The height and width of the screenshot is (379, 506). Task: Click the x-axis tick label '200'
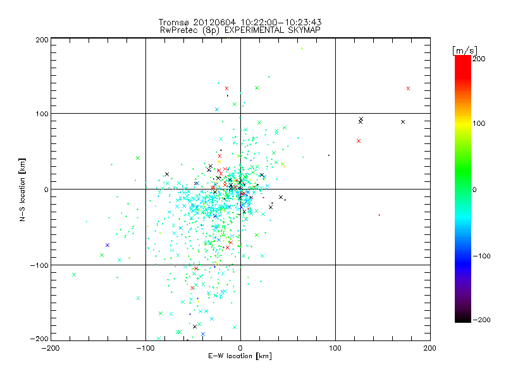click(x=430, y=348)
